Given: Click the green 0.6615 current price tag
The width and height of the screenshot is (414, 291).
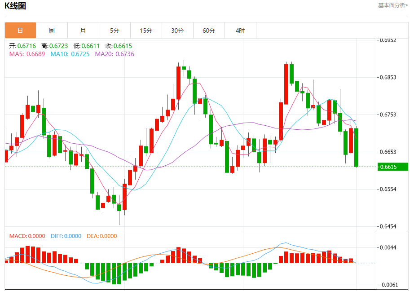Looking at the screenshot, I should 393,167.
